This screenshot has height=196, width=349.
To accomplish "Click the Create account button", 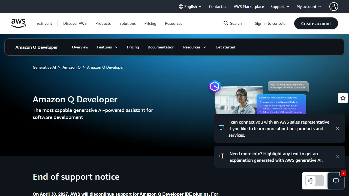I will (x=316, y=23).
